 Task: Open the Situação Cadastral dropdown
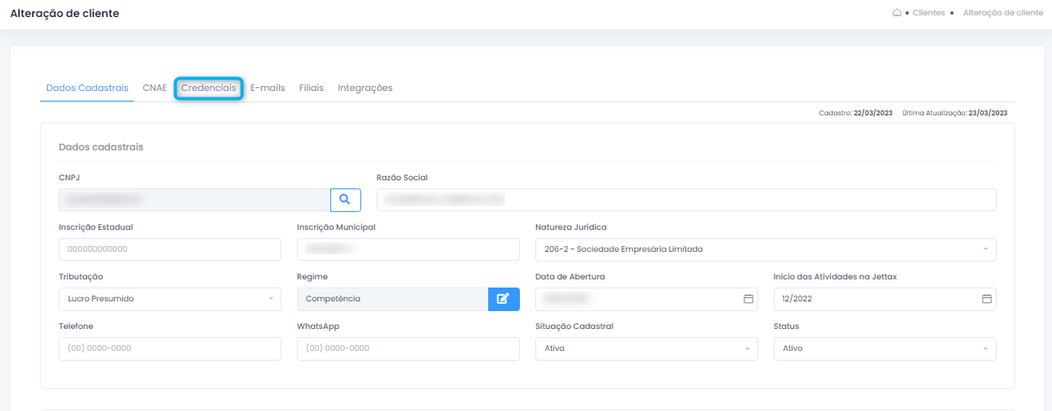(647, 348)
